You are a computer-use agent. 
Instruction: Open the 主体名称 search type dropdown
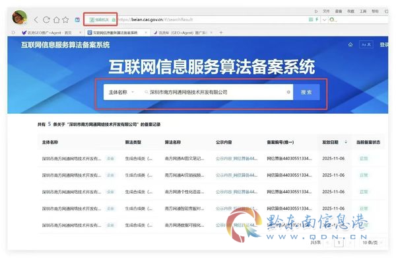(x=121, y=92)
